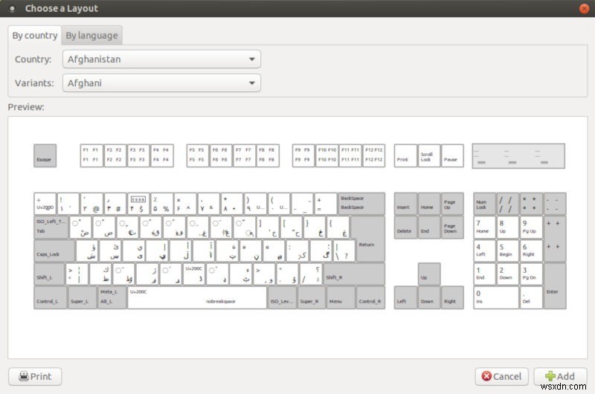Click the Delete key in preview
Viewport: 595px width, 394px height.
(x=405, y=227)
